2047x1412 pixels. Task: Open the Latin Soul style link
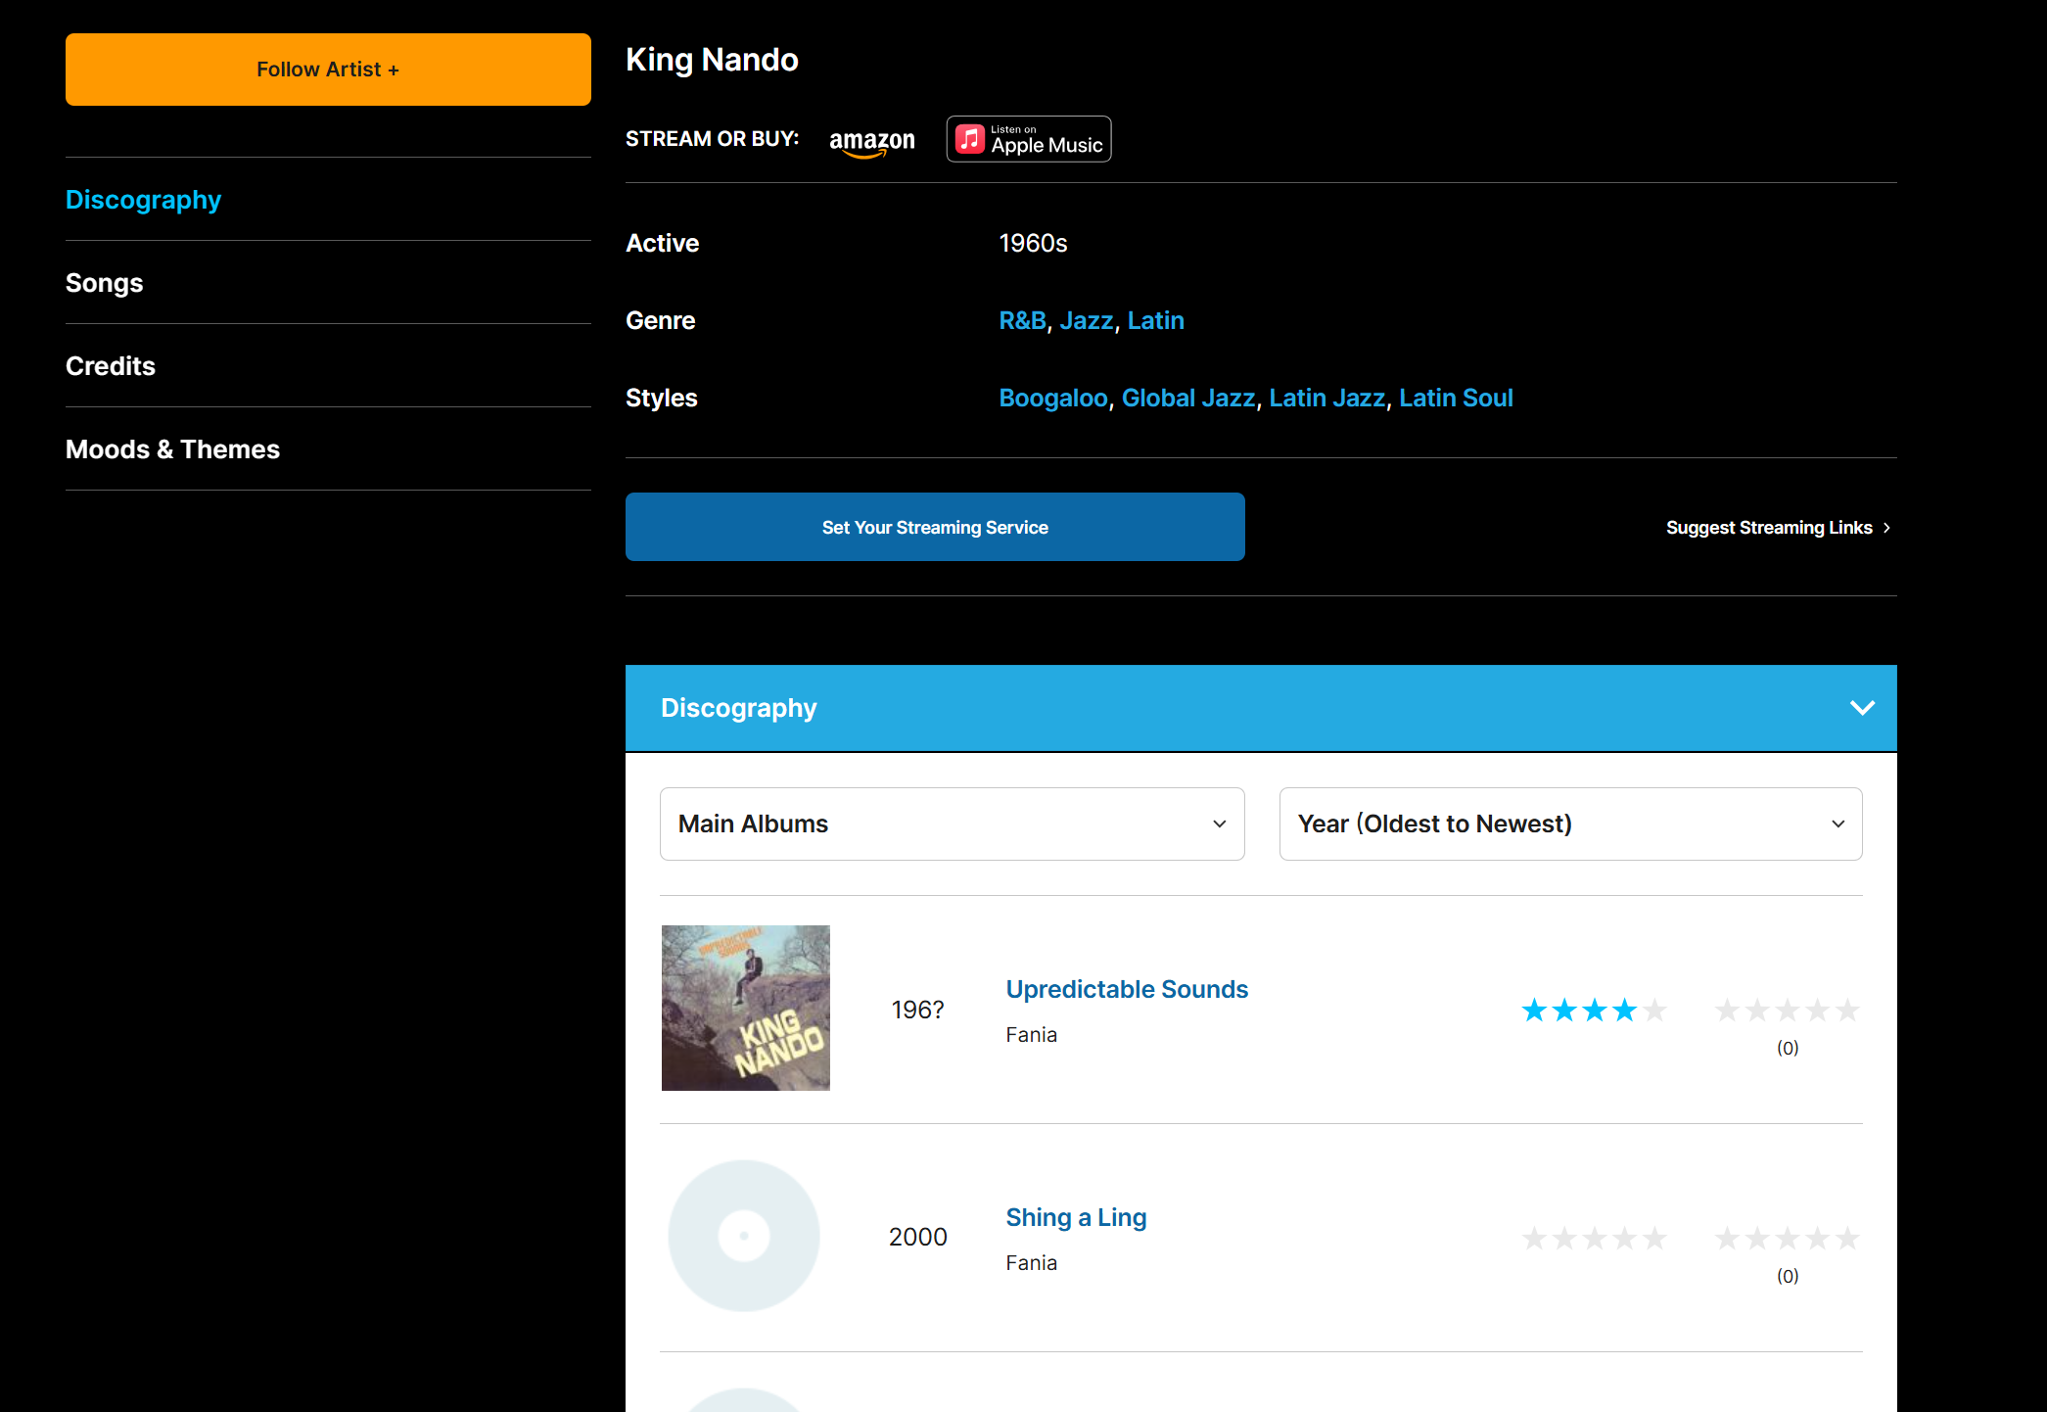point(1455,399)
